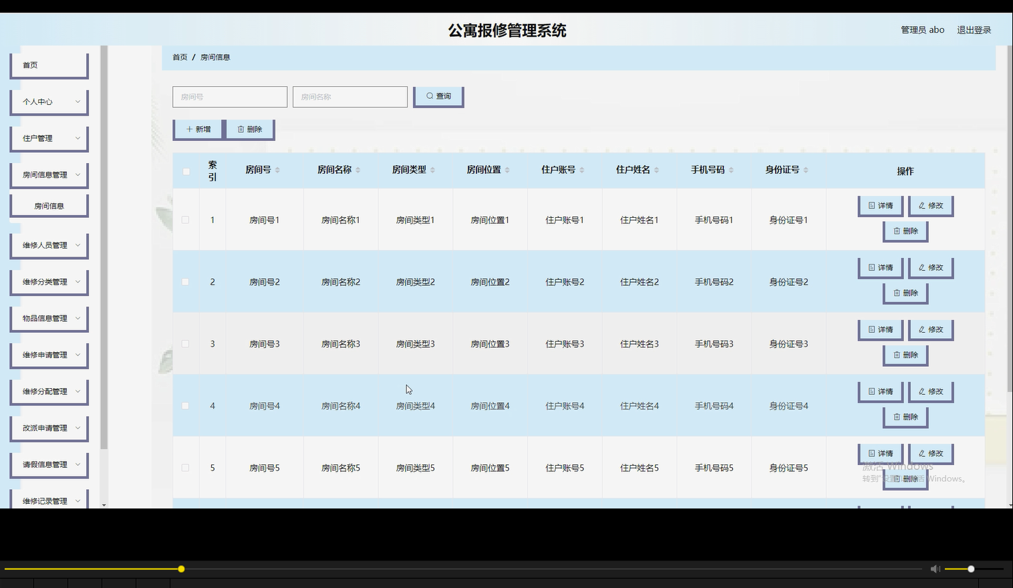
Task: Focus the 房间名称 search input
Action: click(350, 97)
